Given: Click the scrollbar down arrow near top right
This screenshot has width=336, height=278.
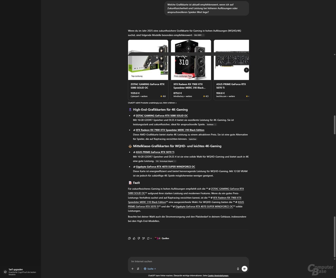Looking at the screenshot, I should 334,55.
